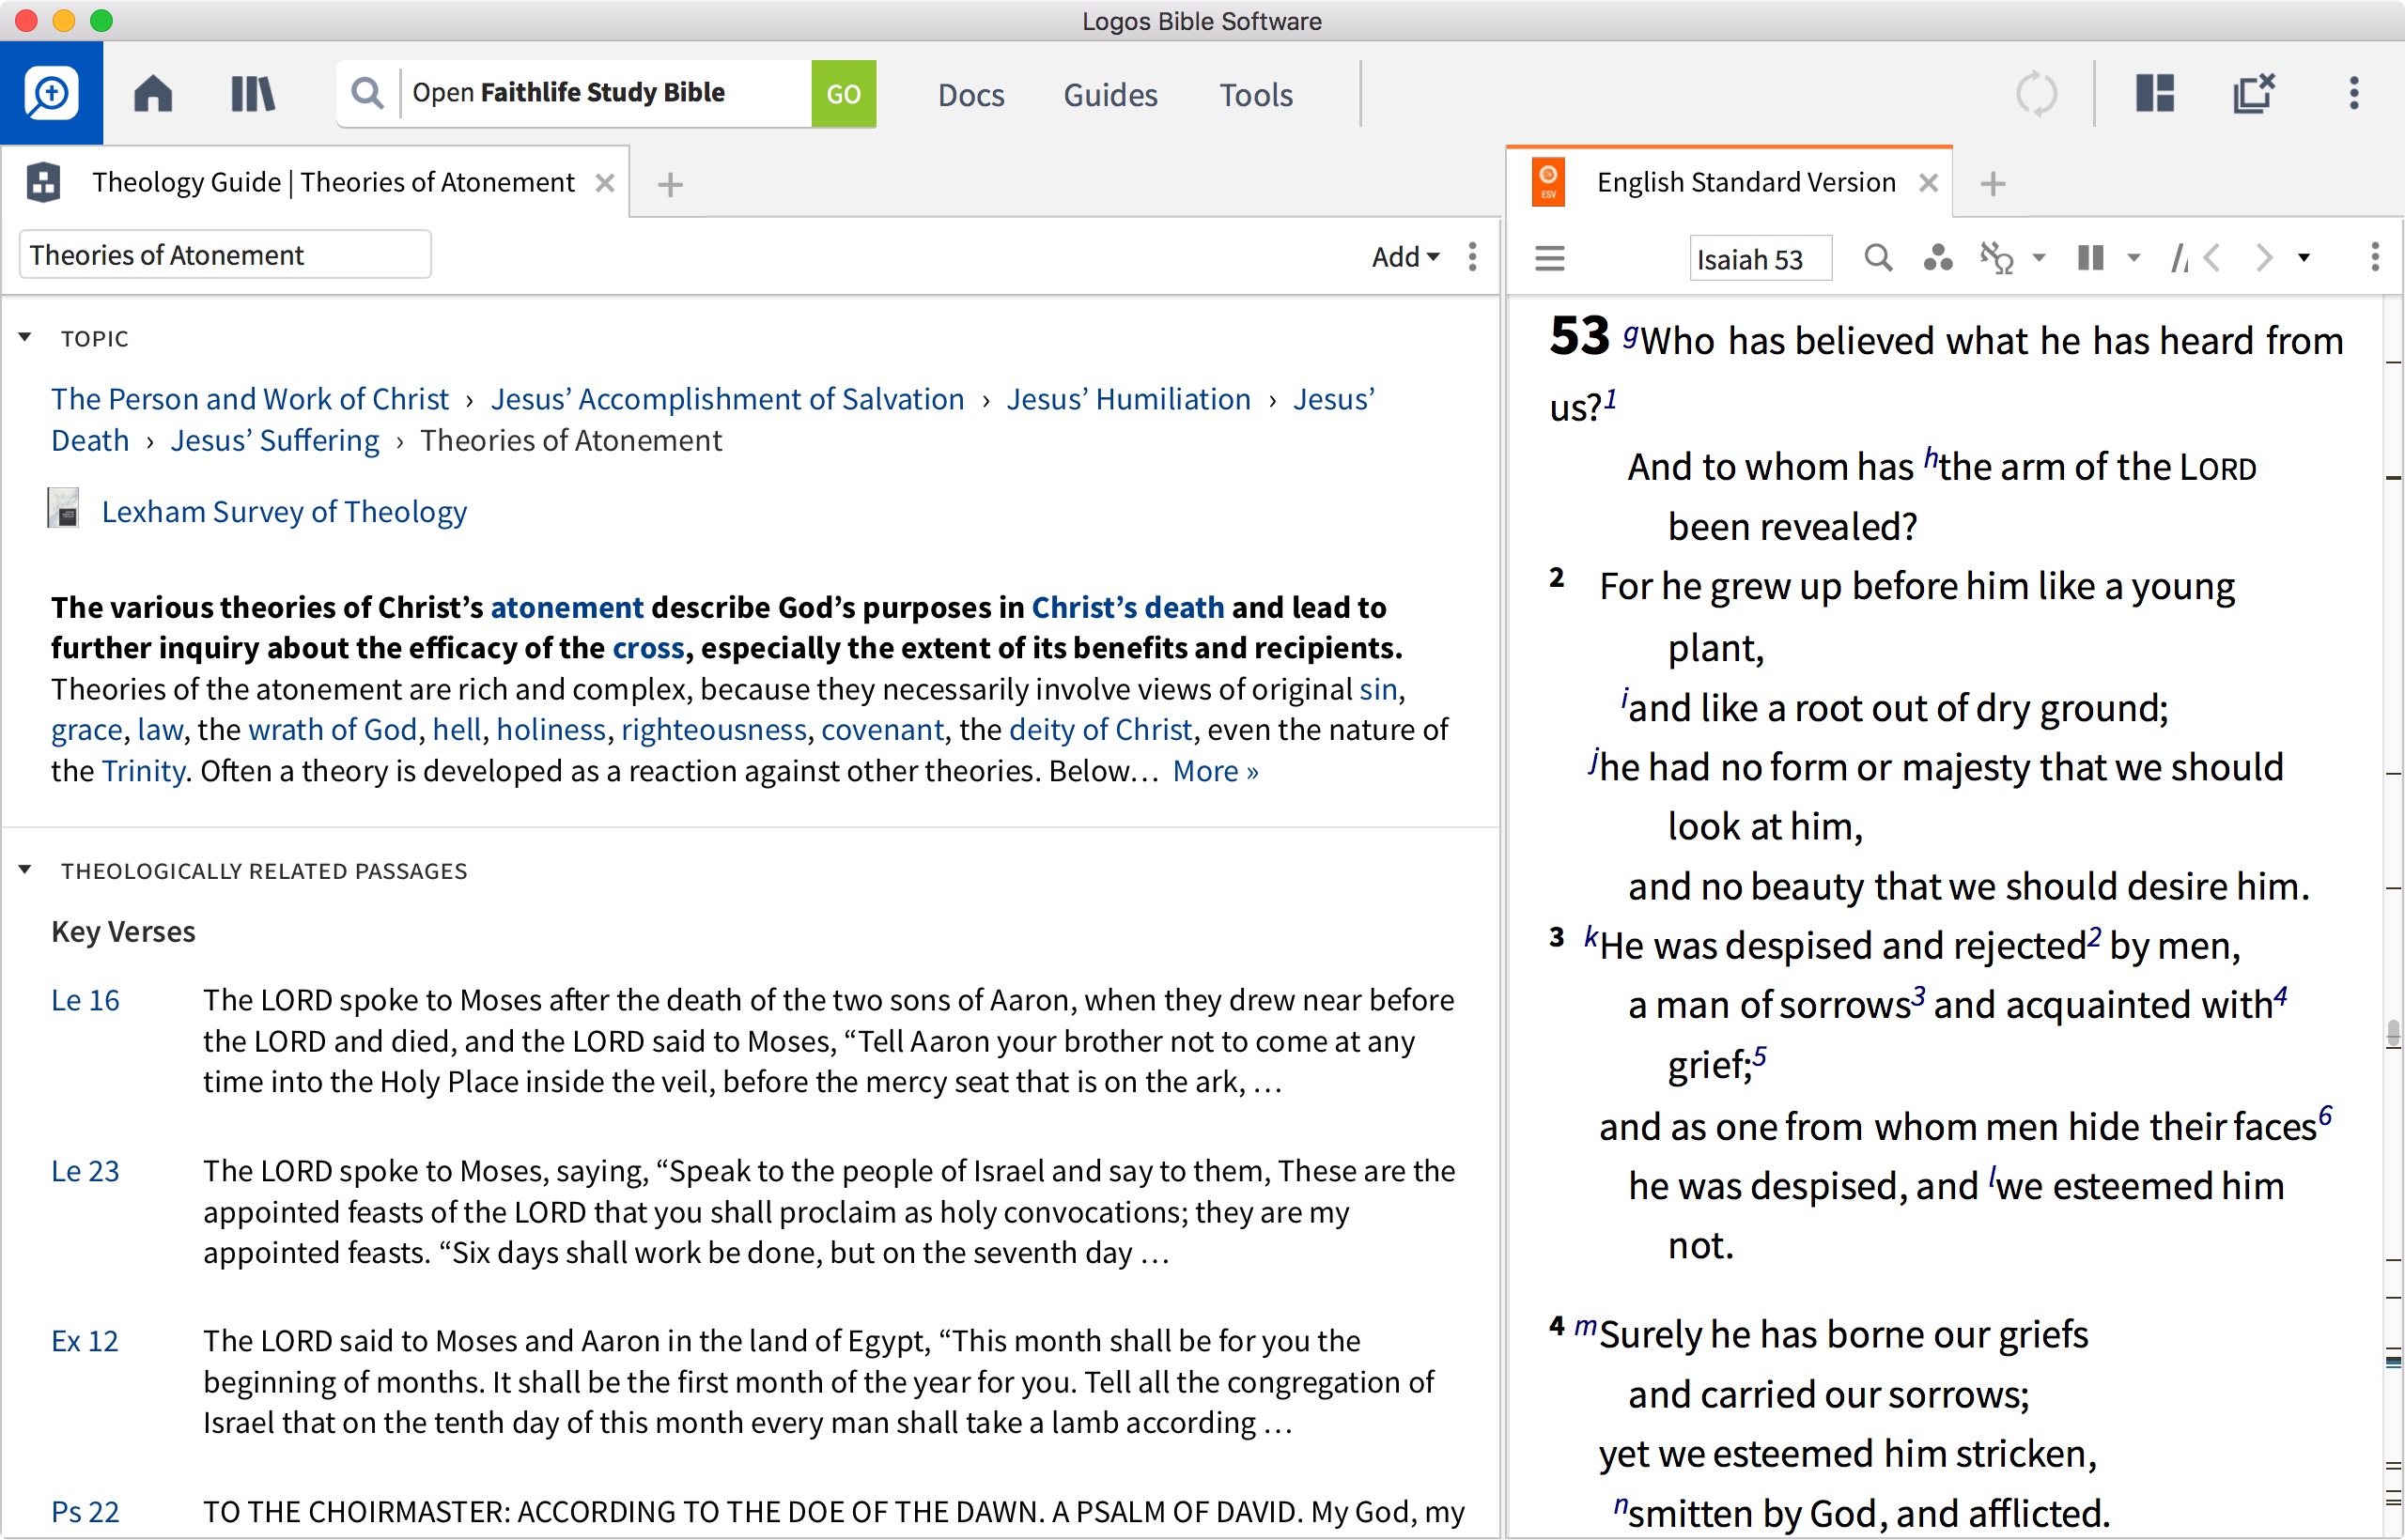This screenshot has height=1540, width=2405.
Task: Add a new tab in right pane
Action: point(1993,184)
